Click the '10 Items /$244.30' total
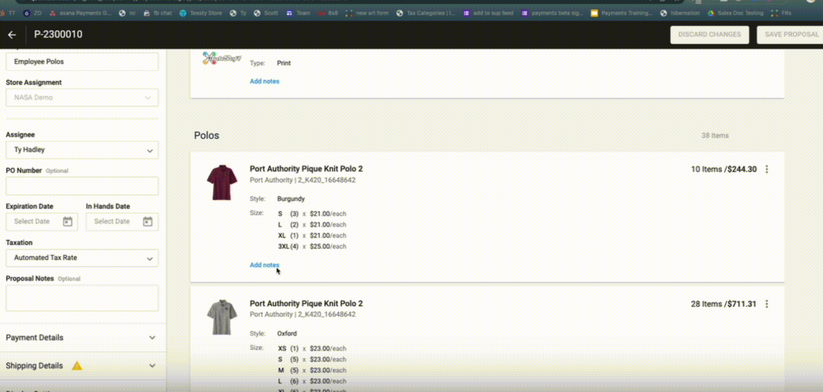This screenshot has height=392, width=823. [x=723, y=169]
